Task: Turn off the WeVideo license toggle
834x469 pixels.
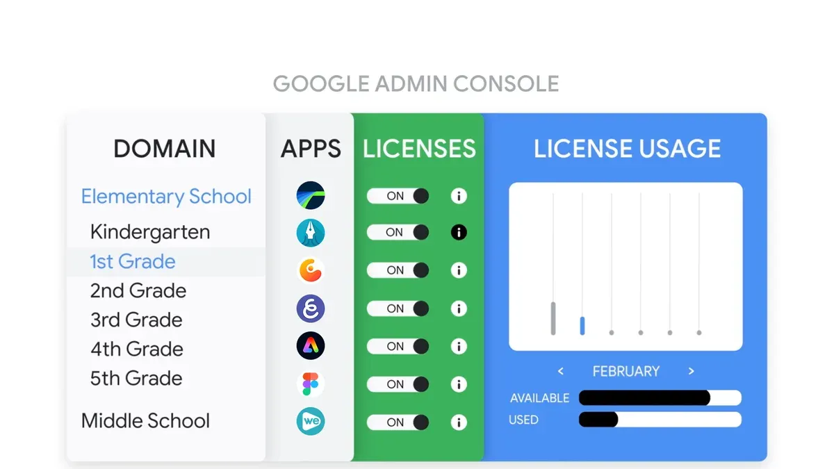Action: coord(398,422)
